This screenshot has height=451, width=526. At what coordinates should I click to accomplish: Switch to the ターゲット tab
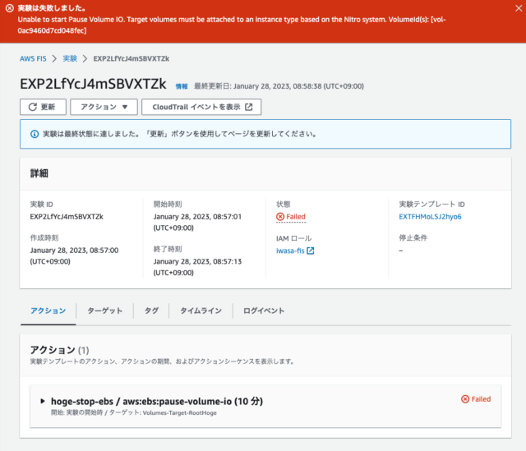105,311
